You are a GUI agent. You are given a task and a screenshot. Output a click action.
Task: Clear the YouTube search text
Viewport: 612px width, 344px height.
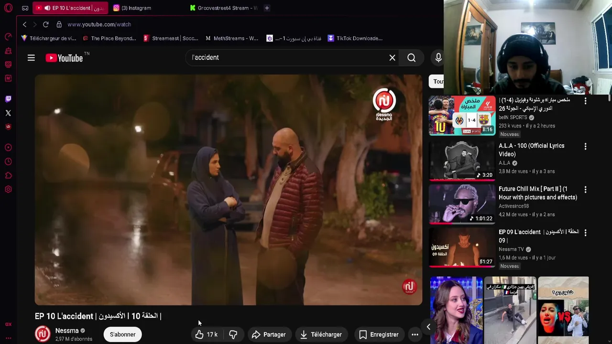click(x=392, y=58)
